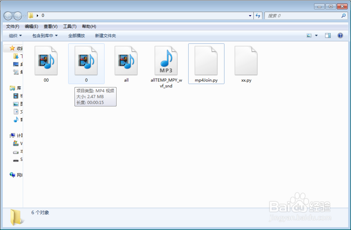Click the change view icon
This screenshot has height=230, width=351.
coord(310,35)
